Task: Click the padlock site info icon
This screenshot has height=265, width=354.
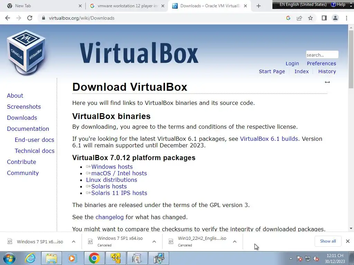Action: pyautogui.click(x=44, y=18)
